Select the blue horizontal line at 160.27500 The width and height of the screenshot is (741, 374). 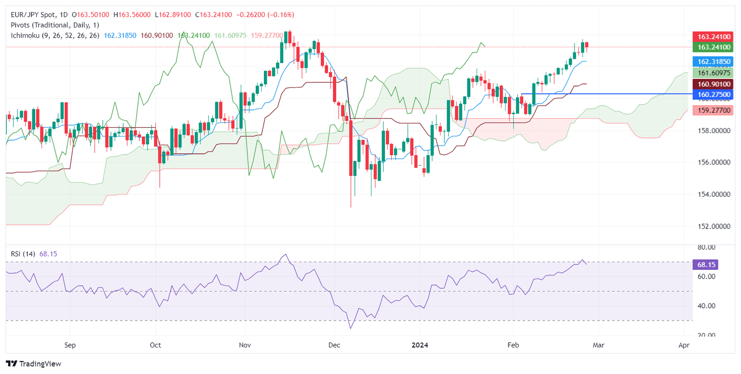click(606, 93)
